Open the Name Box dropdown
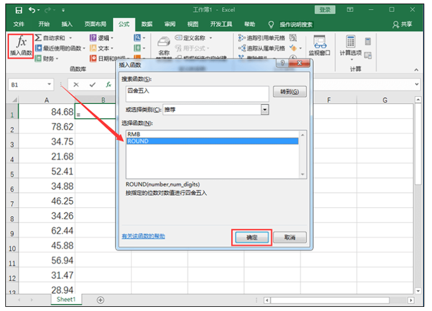 [49, 84]
